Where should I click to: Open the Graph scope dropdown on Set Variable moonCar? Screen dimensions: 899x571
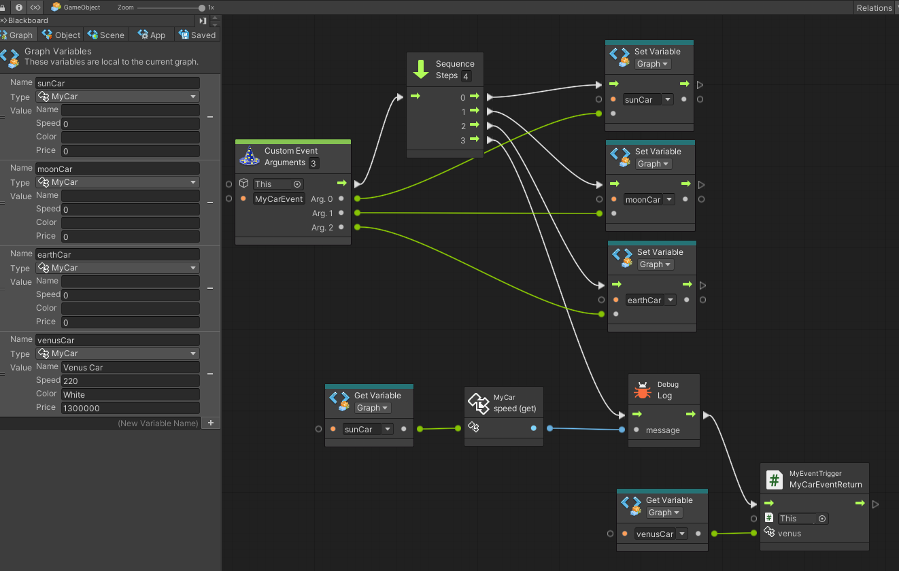[653, 164]
